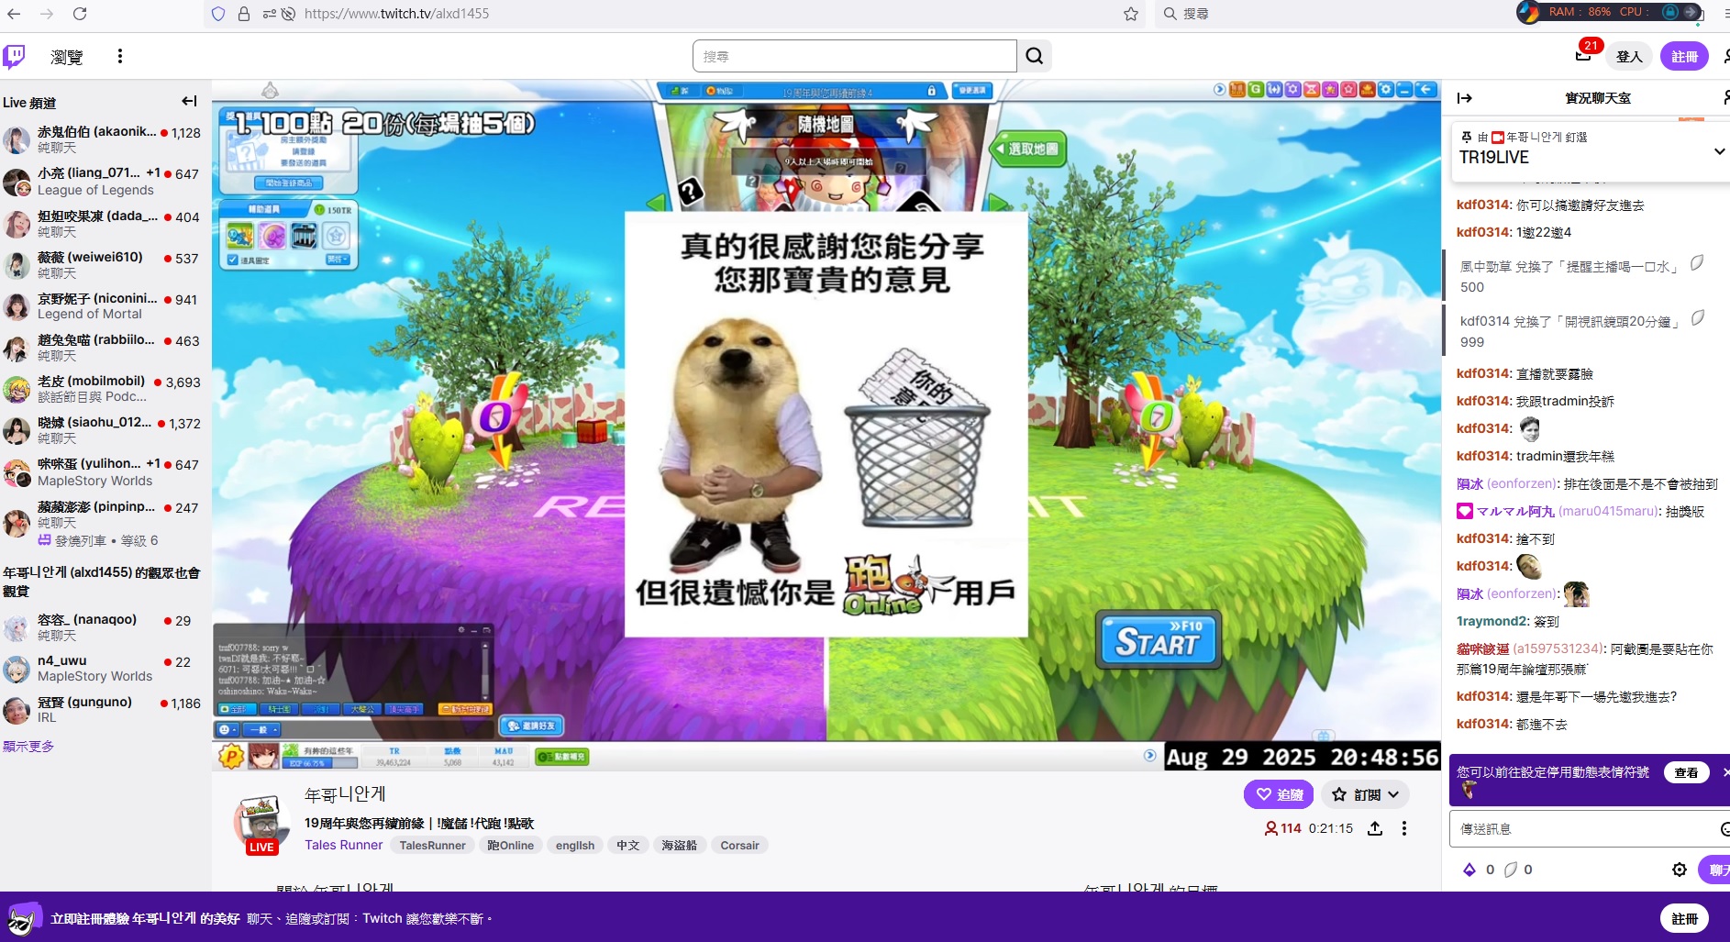Open stream more options three-dot menu
Image resolution: width=1730 pixels, height=942 pixels.
pos(1403,828)
